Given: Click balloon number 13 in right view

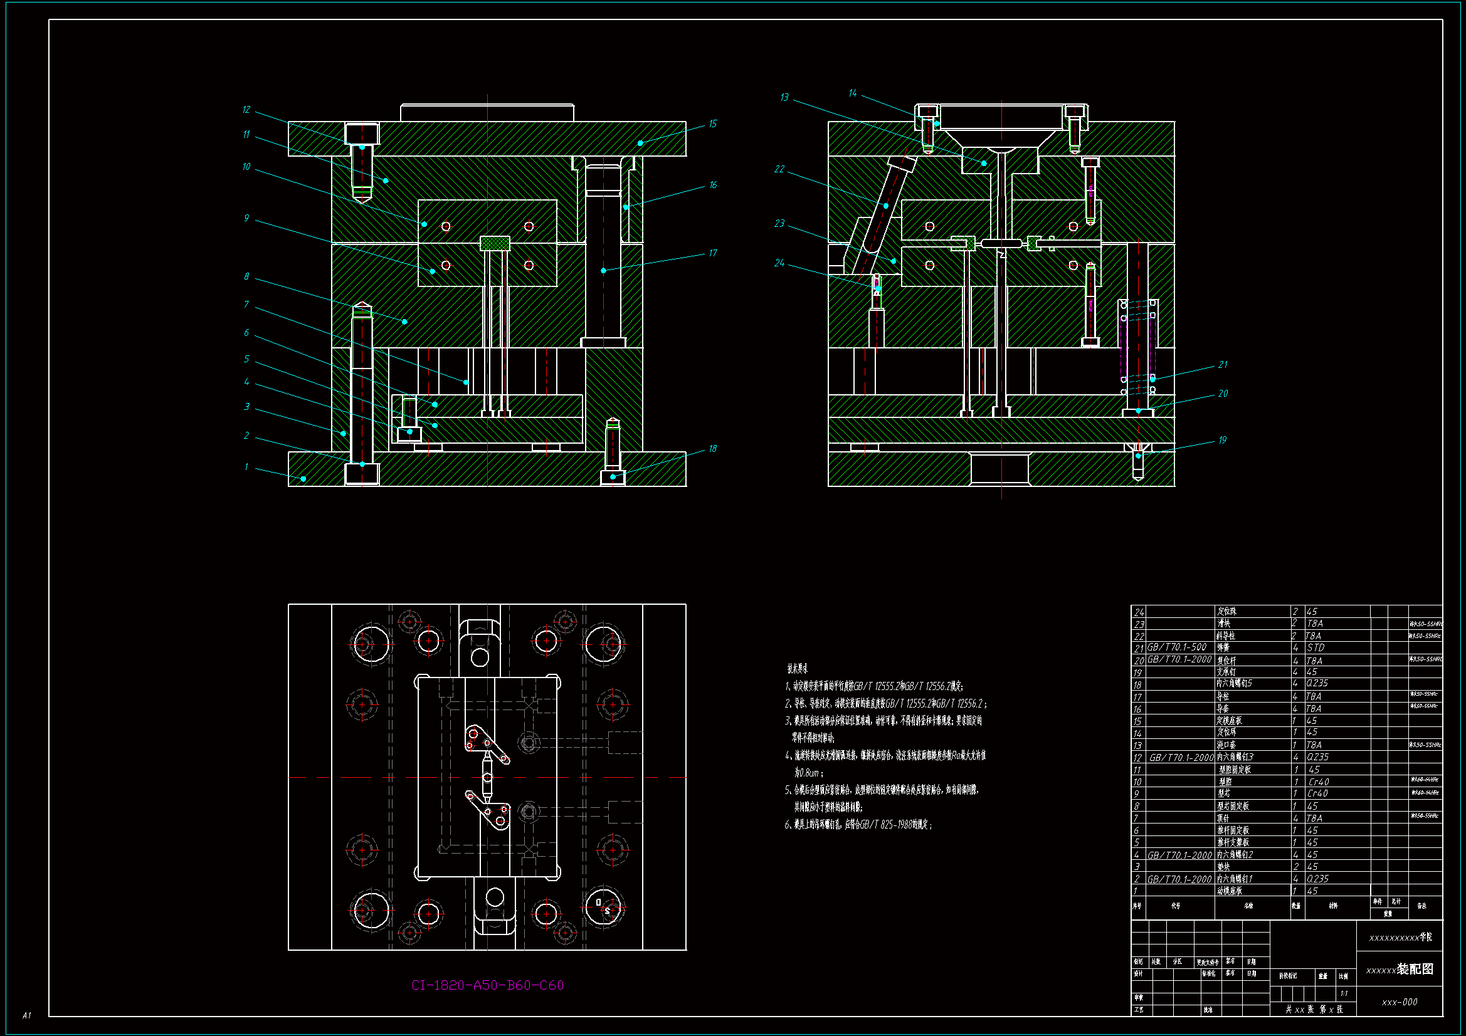Looking at the screenshot, I should (784, 97).
